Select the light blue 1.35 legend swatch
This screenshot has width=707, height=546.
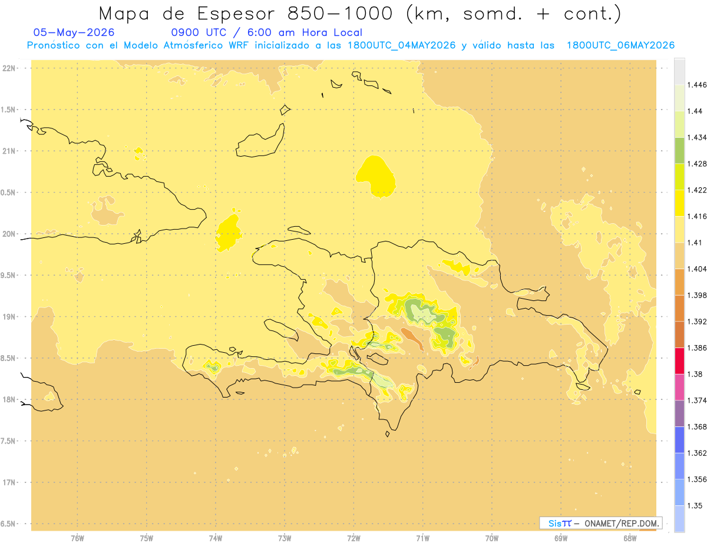(679, 518)
